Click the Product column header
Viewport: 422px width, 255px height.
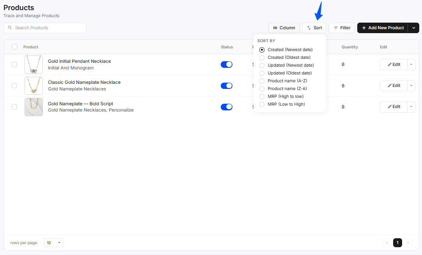(x=31, y=47)
